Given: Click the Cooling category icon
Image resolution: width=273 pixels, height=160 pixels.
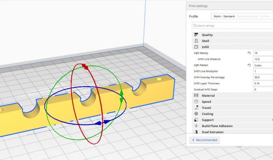Looking at the screenshot, I should 196,114.
